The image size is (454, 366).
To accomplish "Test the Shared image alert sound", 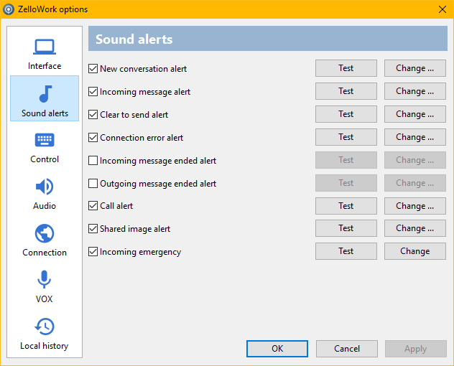I will (x=346, y=228).
